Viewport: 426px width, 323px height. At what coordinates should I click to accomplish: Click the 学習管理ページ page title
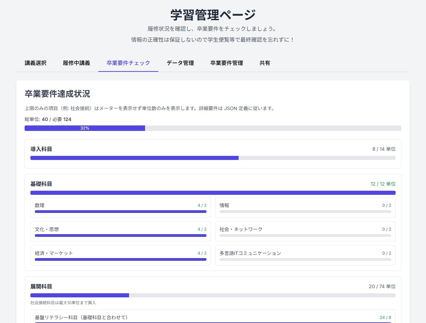tap(213, 15)
